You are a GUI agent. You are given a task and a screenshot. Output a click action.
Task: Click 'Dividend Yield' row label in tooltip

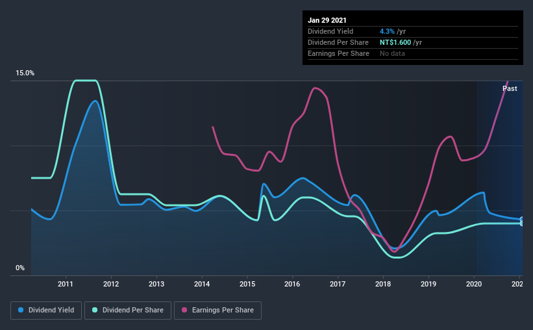pyautogui.click(x=330, y=31)
